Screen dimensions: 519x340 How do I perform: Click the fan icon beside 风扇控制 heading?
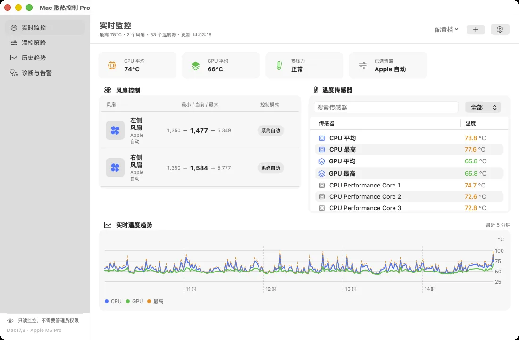108,90
